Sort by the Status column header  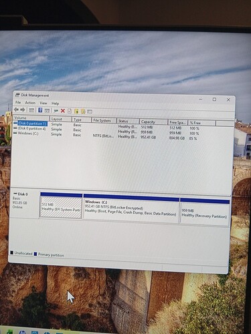tap(128, 121)
